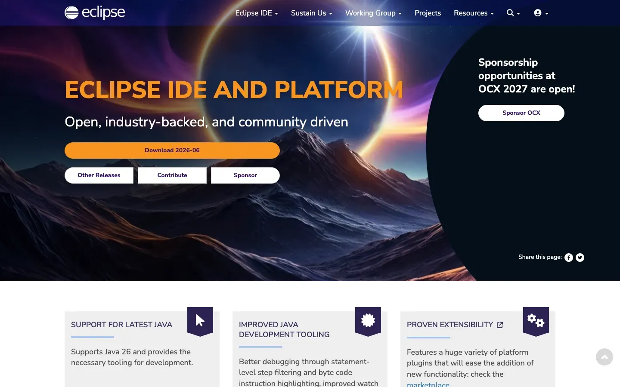Open the user account icon menu
Screen dimensions: 620x387
pos(541,13)
